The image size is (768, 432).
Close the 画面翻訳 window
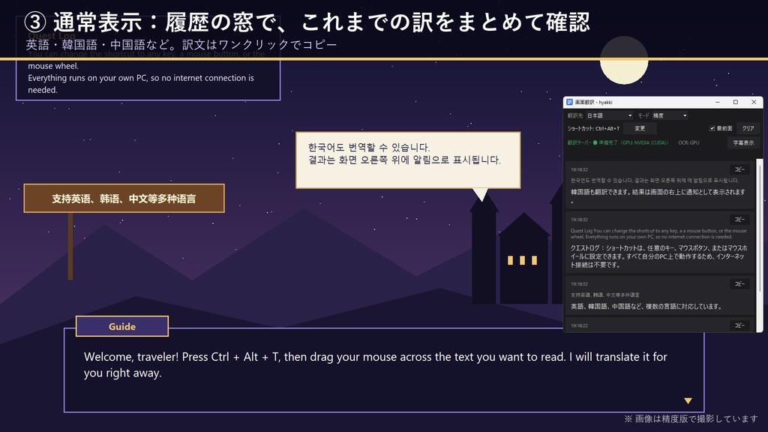pyautogui.click(x=754, y=102)
